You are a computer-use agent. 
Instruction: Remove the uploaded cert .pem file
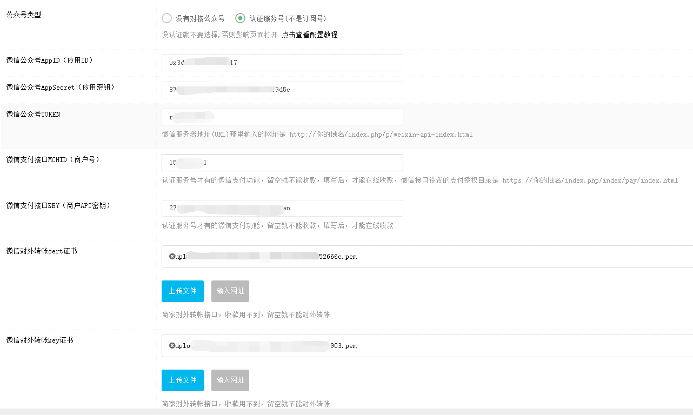[172, 257]
